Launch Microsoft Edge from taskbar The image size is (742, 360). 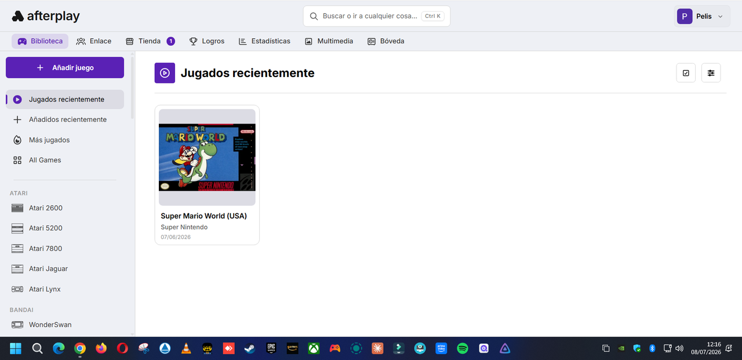coord(59,348)
